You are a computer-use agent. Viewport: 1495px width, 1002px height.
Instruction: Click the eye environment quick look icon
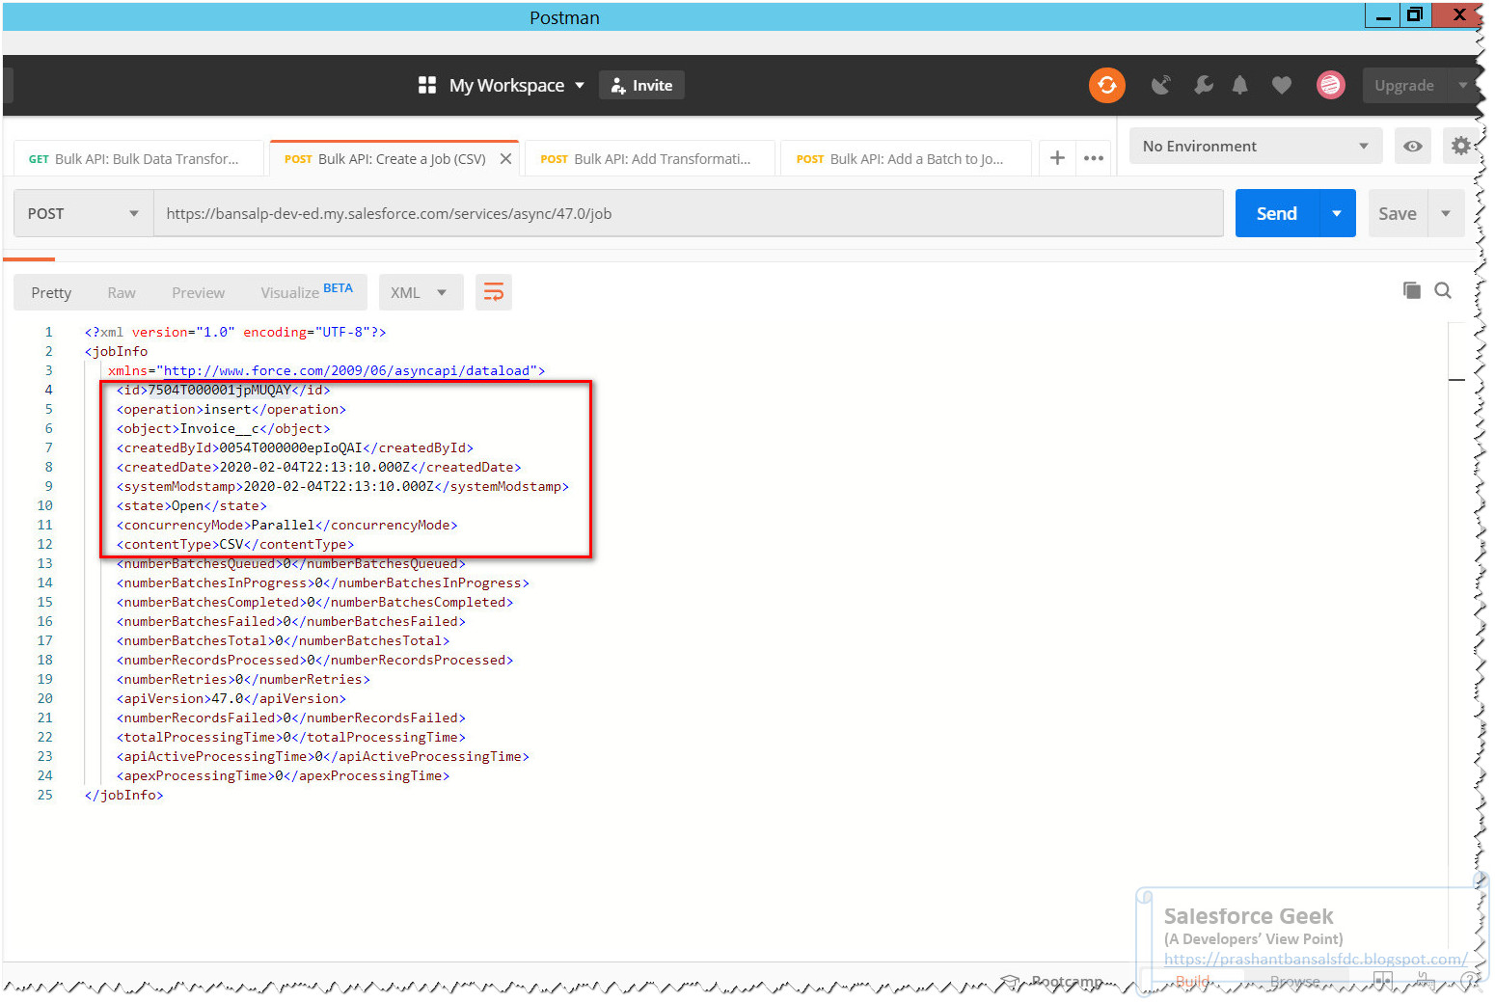click(1412, 146)
